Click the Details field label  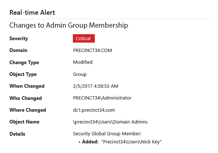[x=17, y=134]
